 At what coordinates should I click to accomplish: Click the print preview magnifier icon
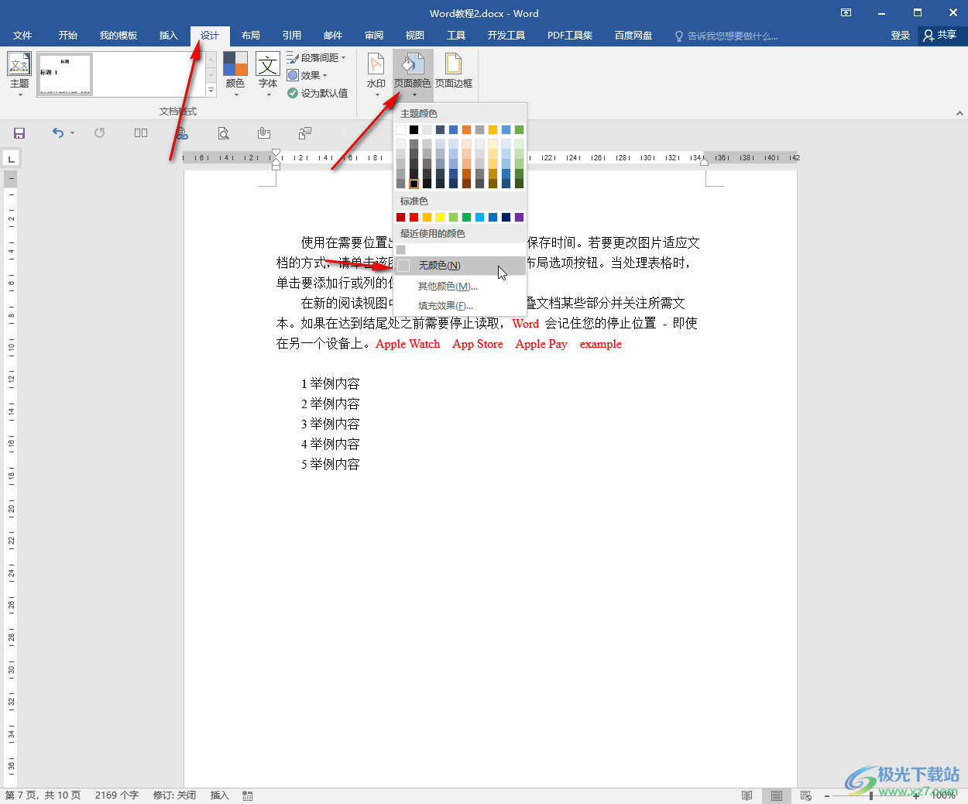pos(223,133)
